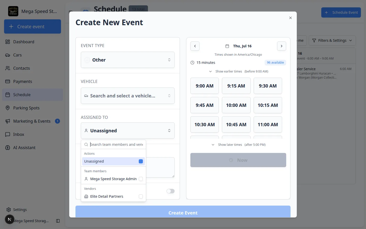Viewport: 366px width, 229px height.
Task: Open the vehicle search dropdown
Action: click(x=128, y=96)
